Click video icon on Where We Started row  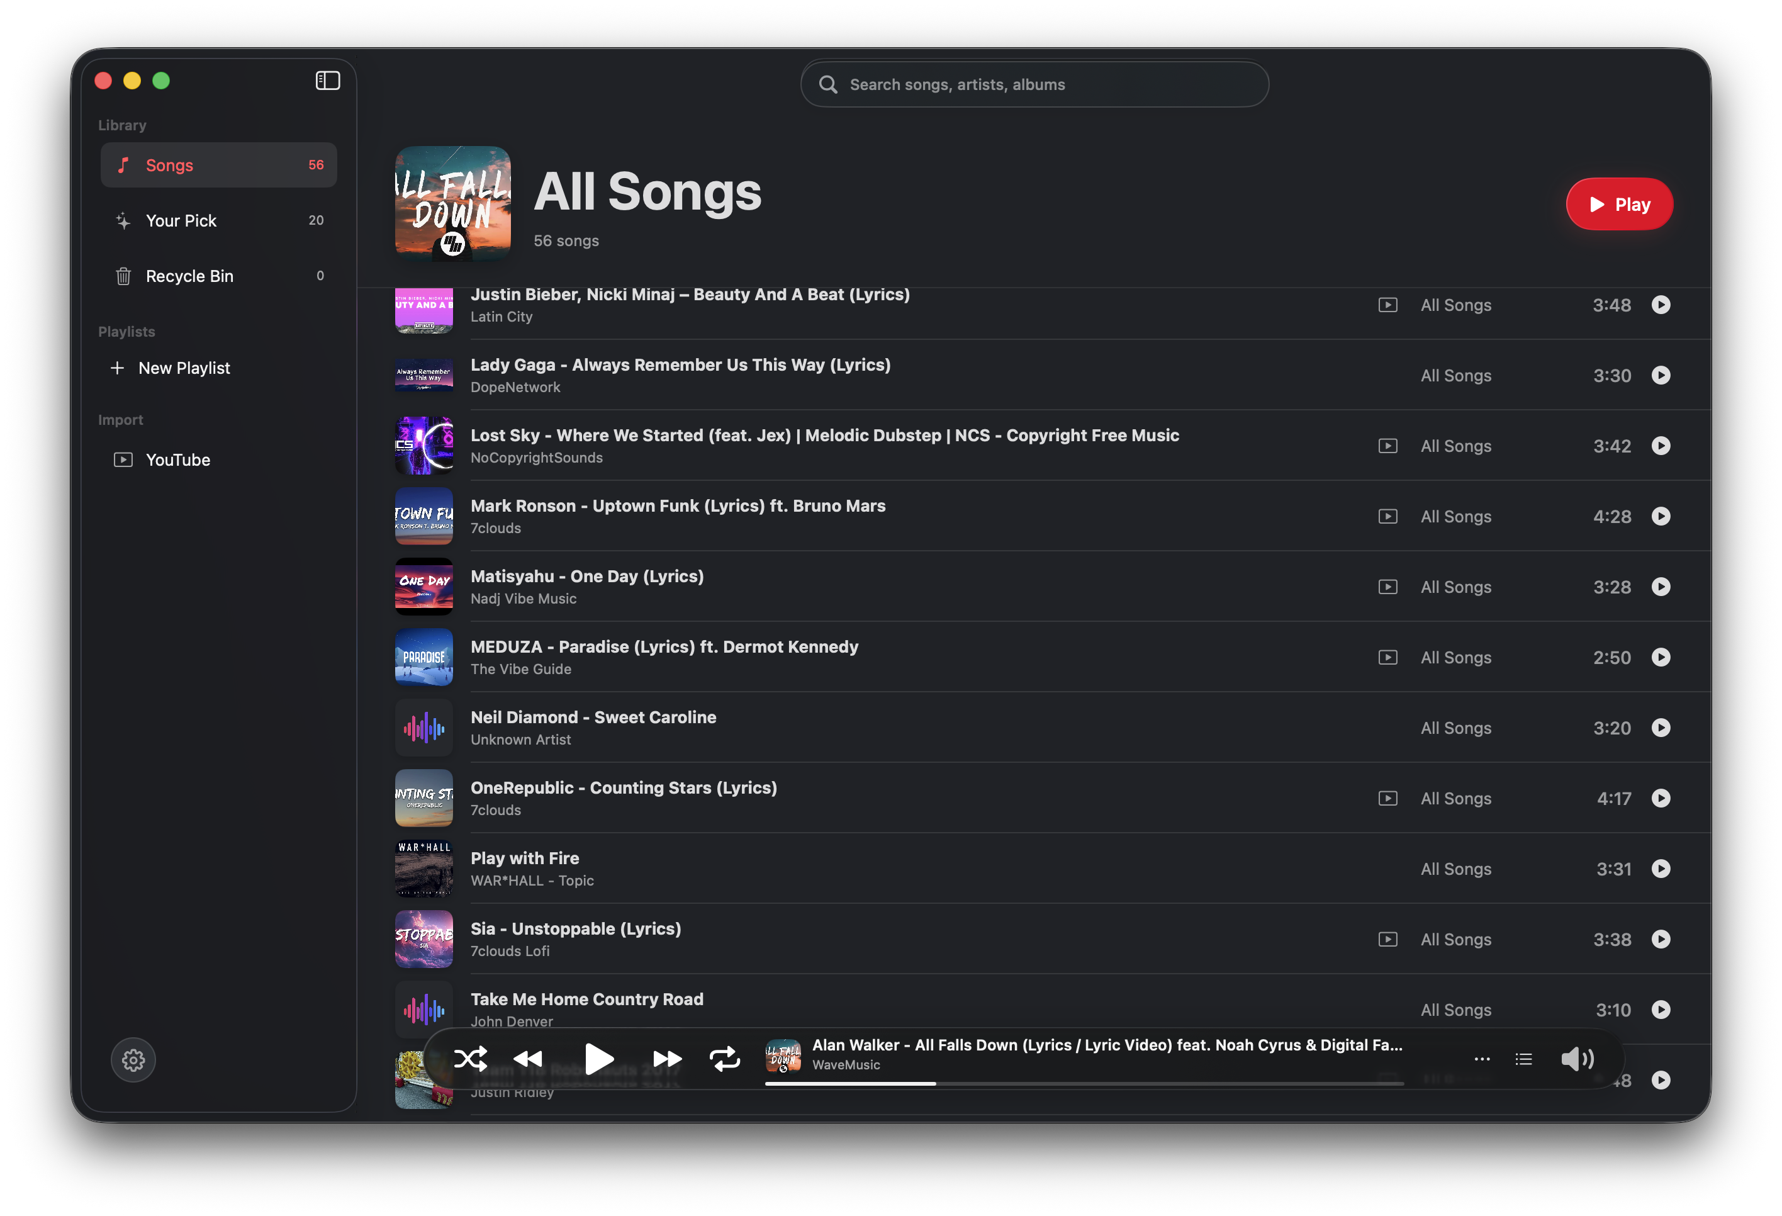[1388, 446]
